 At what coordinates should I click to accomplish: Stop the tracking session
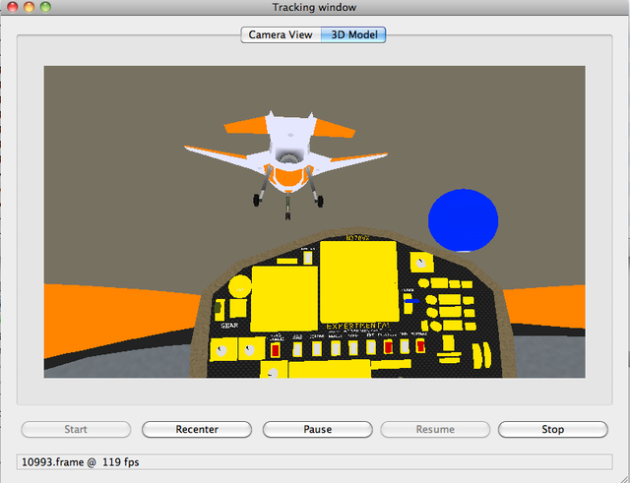point(552,429)
